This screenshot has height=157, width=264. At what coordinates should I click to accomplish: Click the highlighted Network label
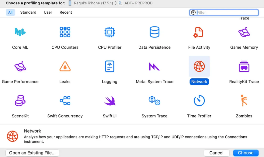coord(199,82)
